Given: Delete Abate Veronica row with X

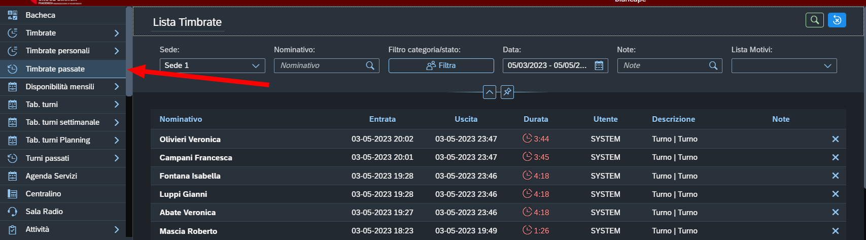Looking at the screenshot, I should tap(836, 212).
